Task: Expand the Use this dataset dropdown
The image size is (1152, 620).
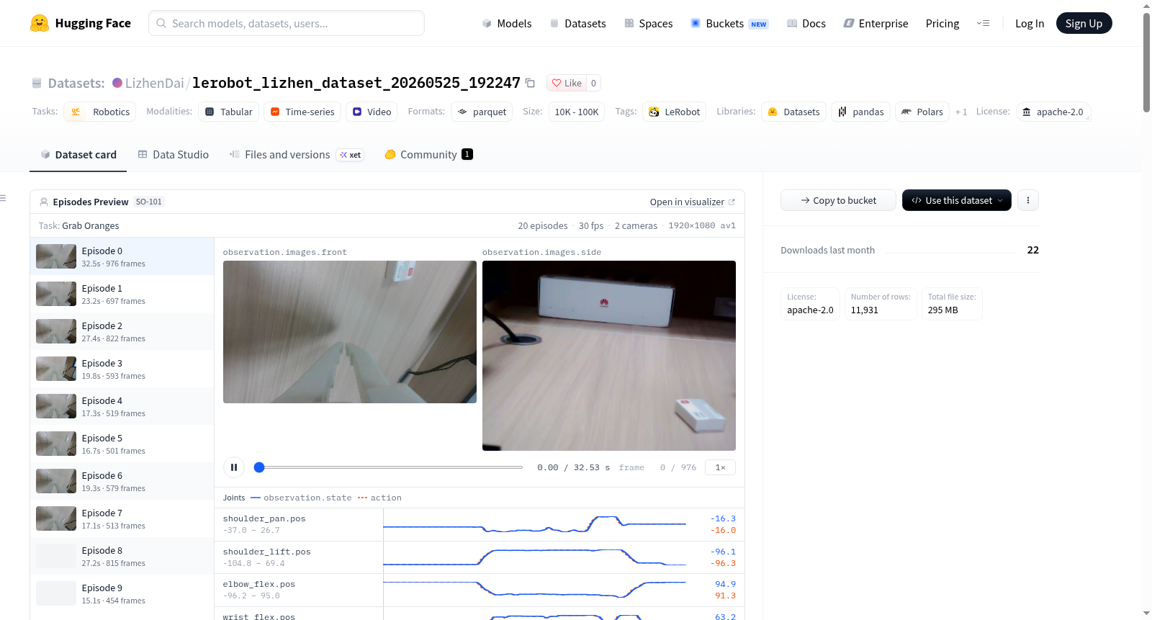Action: pyautogui.click(x=957, y=200)
